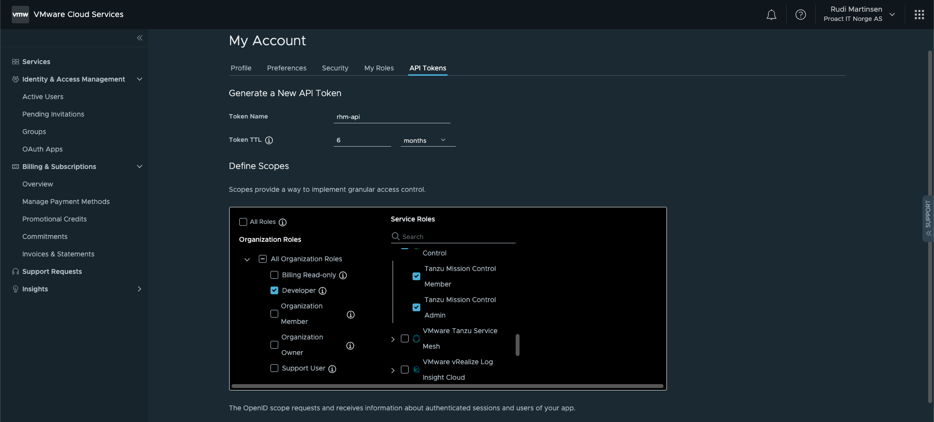Screen dimensions: 934x422
Task: Expand VMware vRealize Log Insight Cloud roles
Action: pyautogui.click(x=393, y=371)
